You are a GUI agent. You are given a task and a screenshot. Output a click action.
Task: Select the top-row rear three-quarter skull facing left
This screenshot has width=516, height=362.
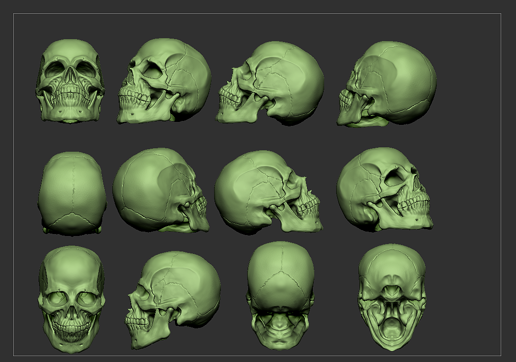[387, 84]
